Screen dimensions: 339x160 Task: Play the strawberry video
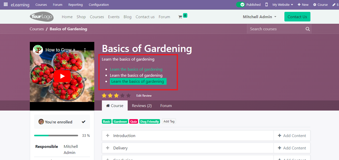tap(62, 76)
